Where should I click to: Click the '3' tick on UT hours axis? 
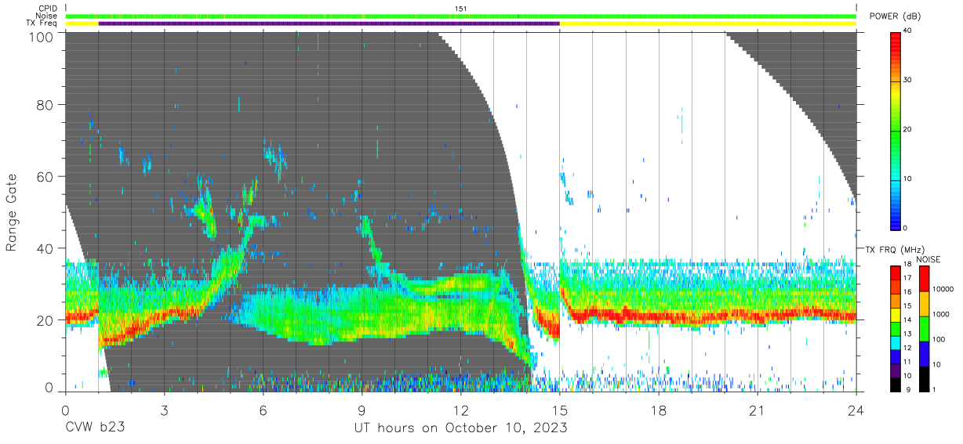tap(165, 410)
